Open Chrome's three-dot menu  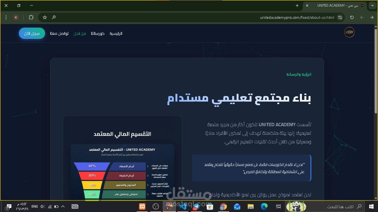[x=6, y=17]
